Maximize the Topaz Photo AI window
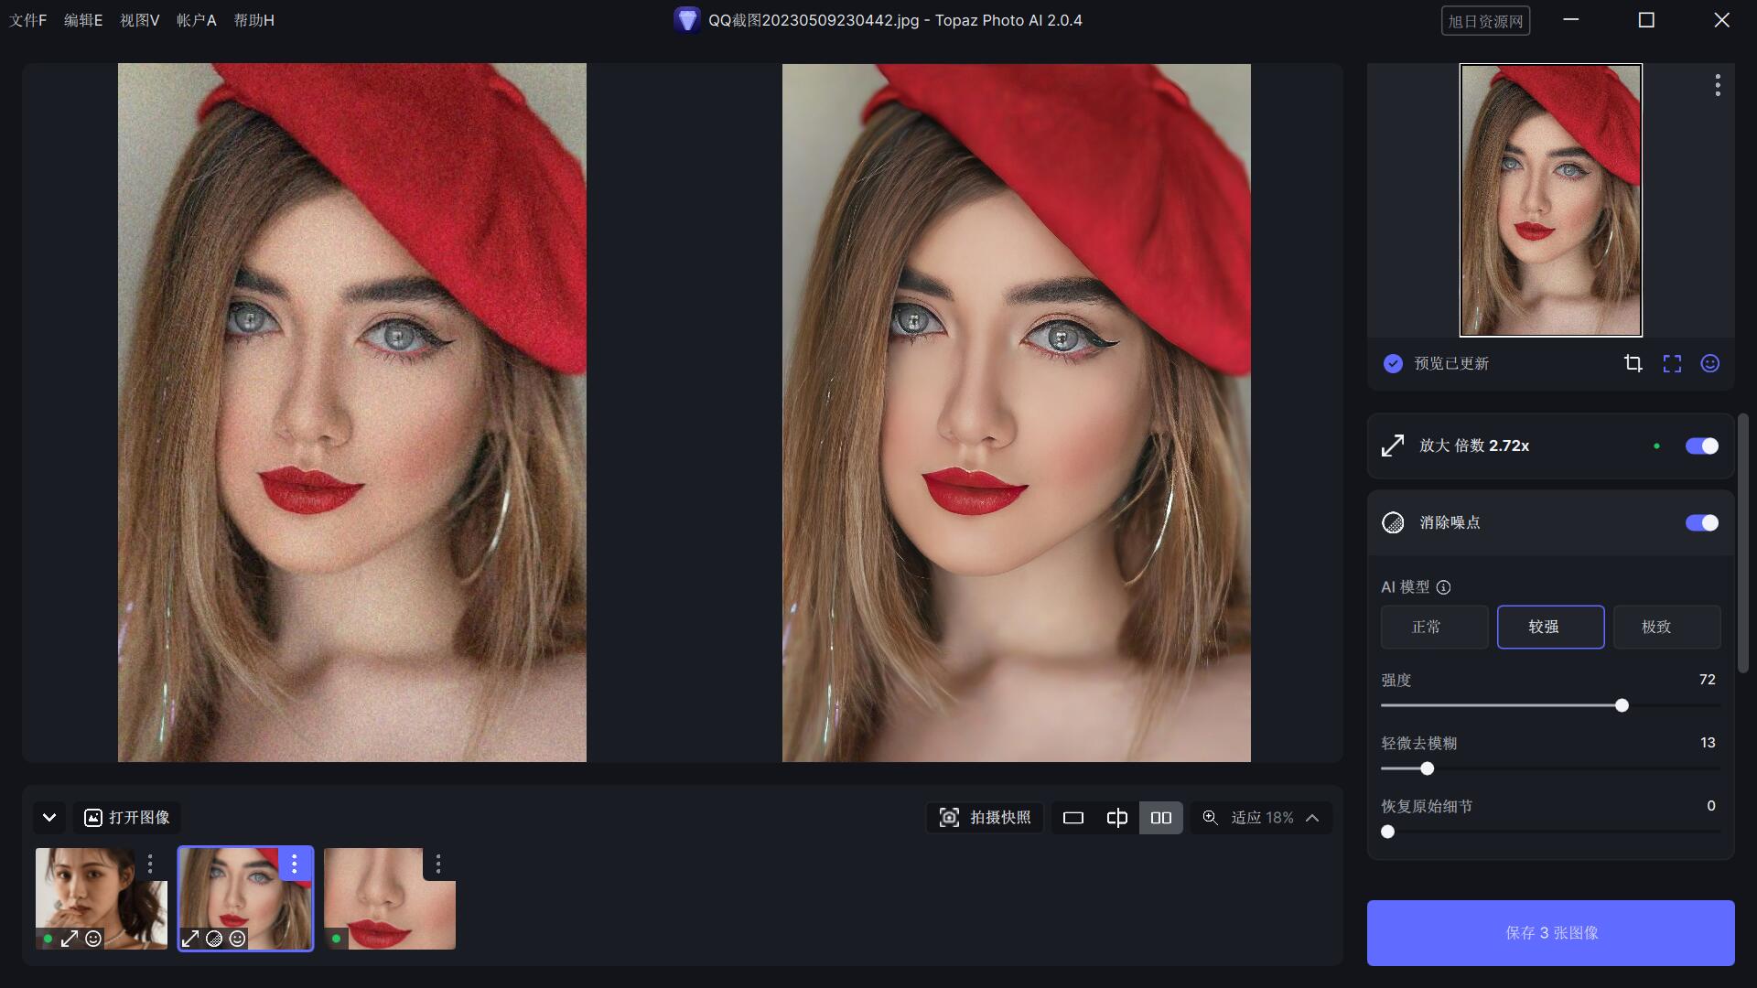1757x988 pixels. click(1646, 20)
